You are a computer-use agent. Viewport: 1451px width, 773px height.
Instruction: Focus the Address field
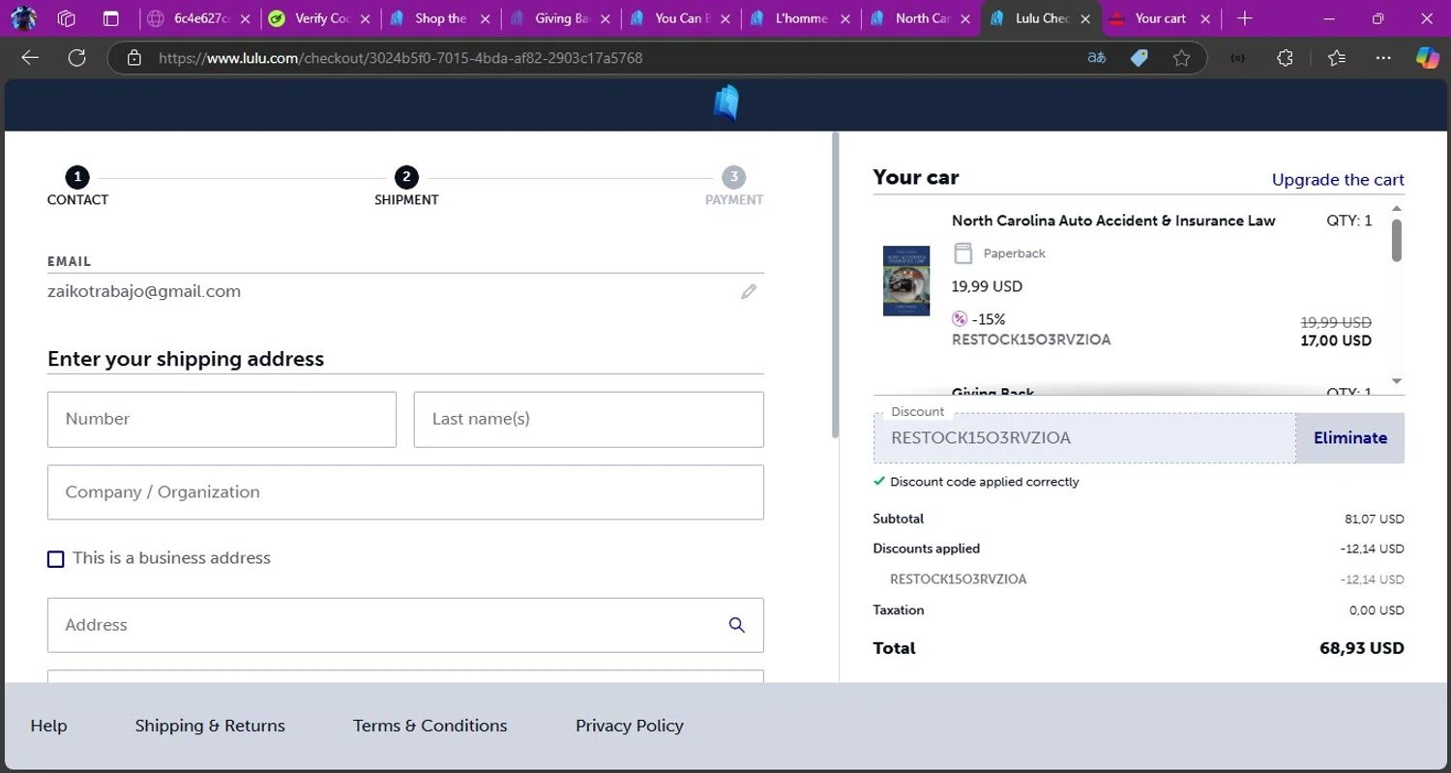click(x=405, y=625)
